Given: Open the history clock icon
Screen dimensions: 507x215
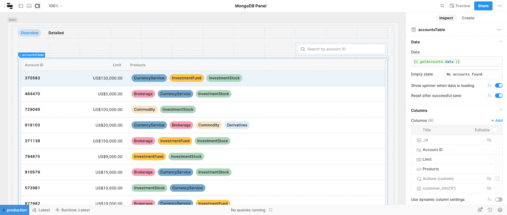Looking at the screenshot, I should (x=490, y=210).
